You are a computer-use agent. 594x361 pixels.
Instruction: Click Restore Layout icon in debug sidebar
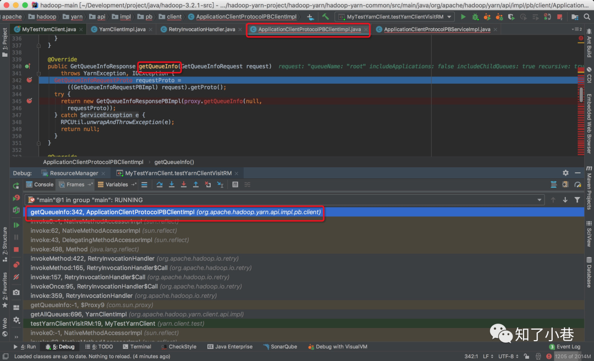[x=16, y=308]
